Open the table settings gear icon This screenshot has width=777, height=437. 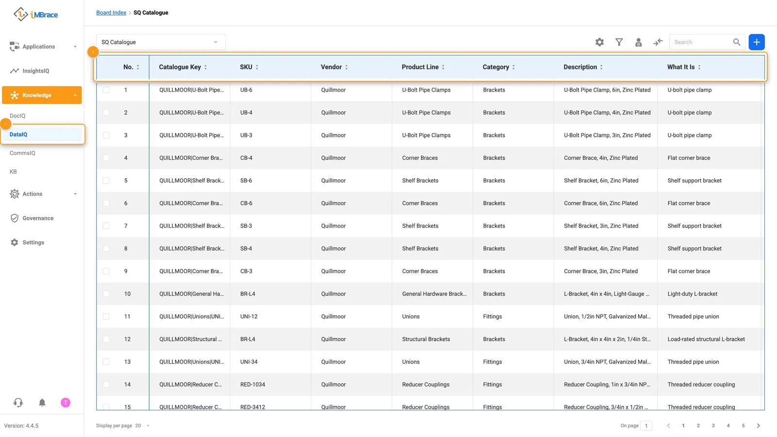click(x=600, y=42)
